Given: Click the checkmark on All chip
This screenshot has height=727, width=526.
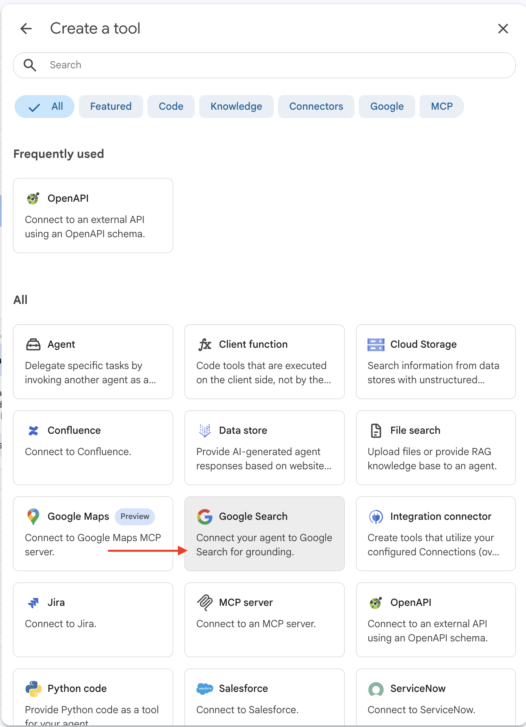Looking at the screenshot, I should click(x=34, y=107).
